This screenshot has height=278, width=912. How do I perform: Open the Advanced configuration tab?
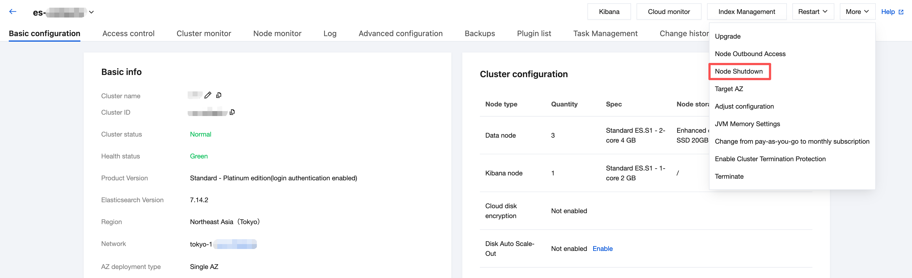point(400,34)
